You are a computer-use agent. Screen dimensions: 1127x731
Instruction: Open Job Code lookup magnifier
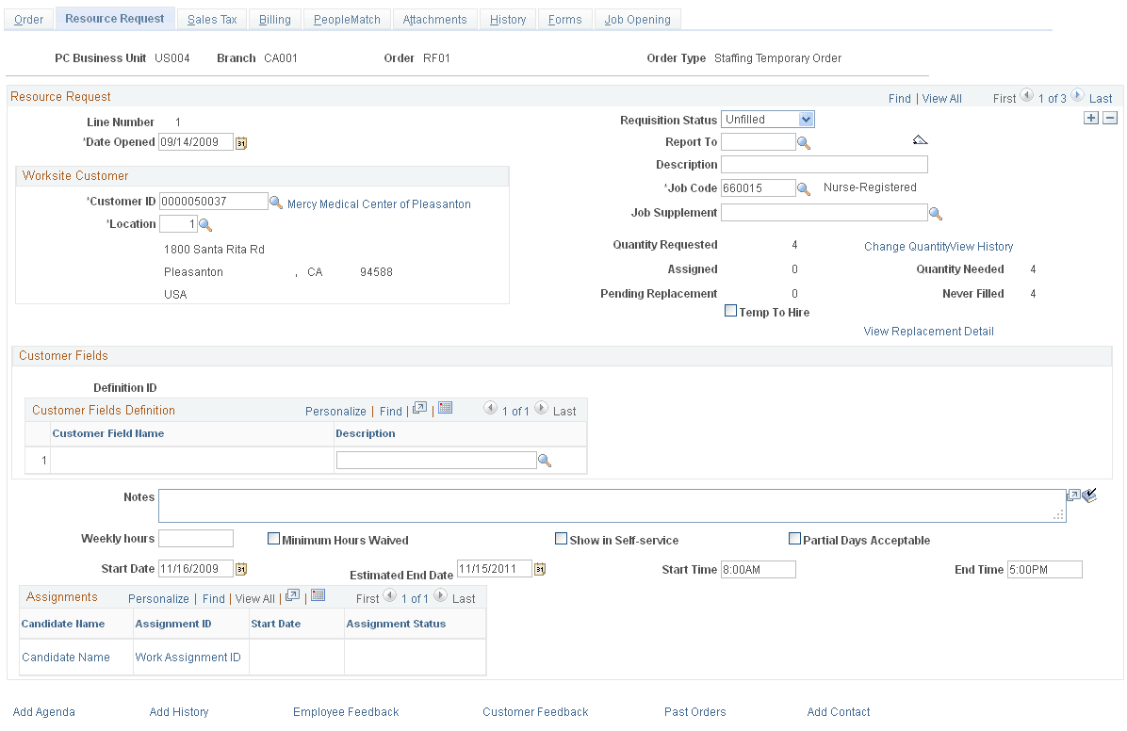pyautogui.click(x=804, y=189)
